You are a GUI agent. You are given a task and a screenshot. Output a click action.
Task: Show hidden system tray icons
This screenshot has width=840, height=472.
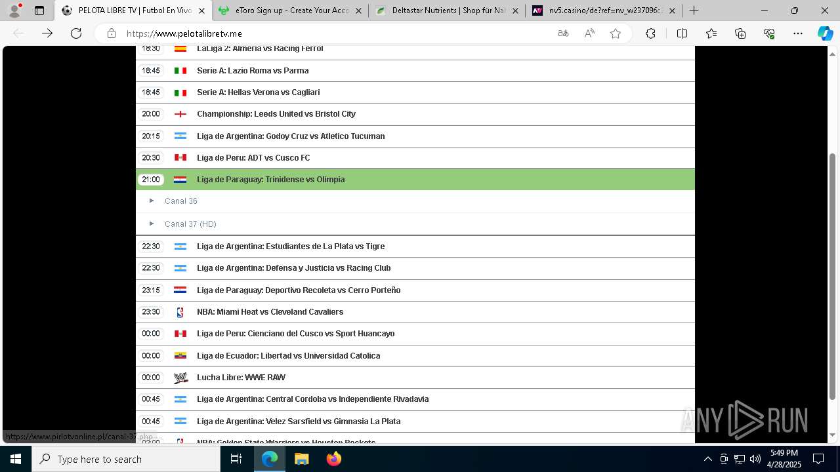pos(707,459)
